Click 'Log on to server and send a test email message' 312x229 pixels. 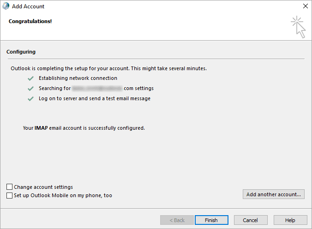pyautogui.click(x=95, y=98)
